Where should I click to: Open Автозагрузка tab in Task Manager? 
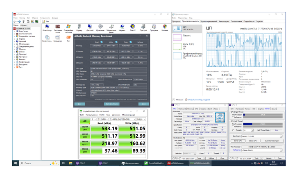coord(224,21)
